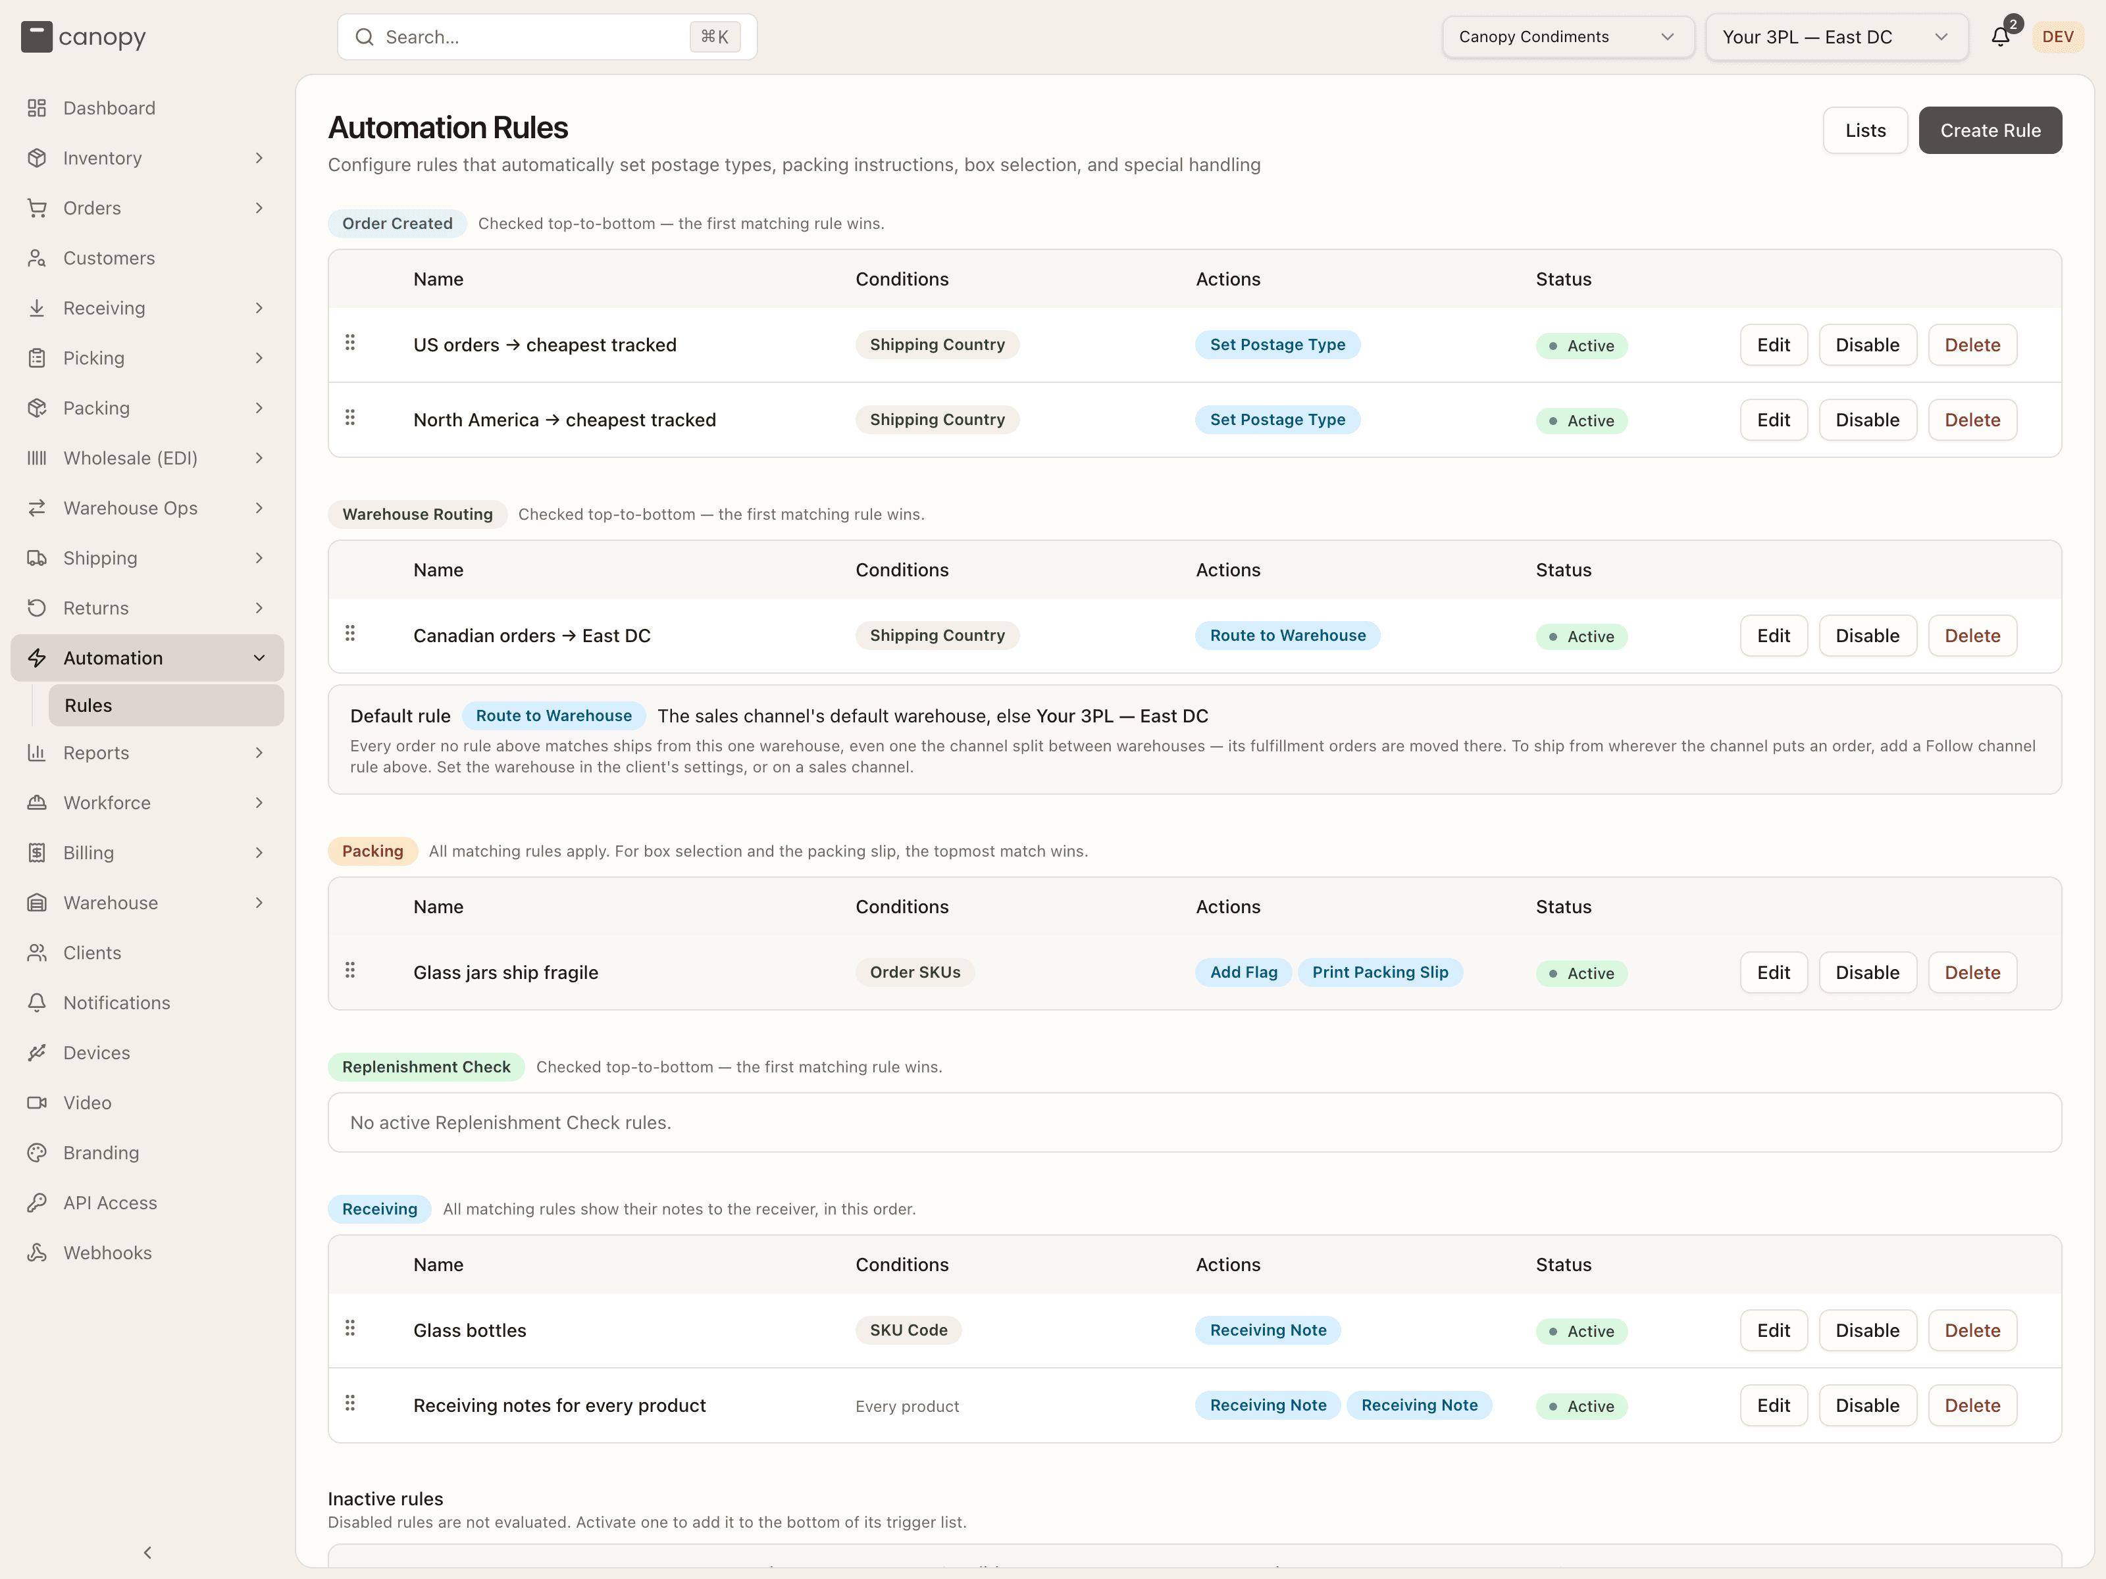Click the DEV environment badge
Screen dimensions: 2106x1579
(2057, 37)
